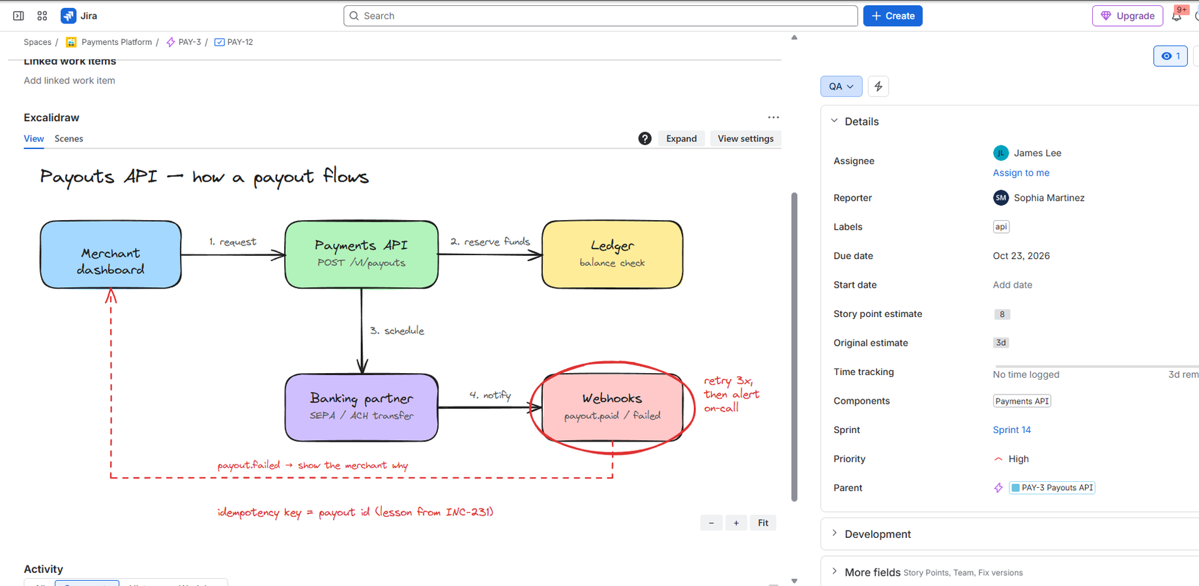The height and width of the screenshot is (586, 1199).
Task: Select the Excalidraw View tab
Action: coord(34,139)
